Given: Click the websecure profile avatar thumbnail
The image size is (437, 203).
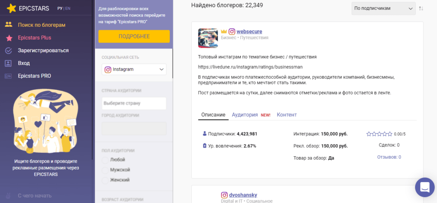Looking at the screenshot, I should pos(208,38).
